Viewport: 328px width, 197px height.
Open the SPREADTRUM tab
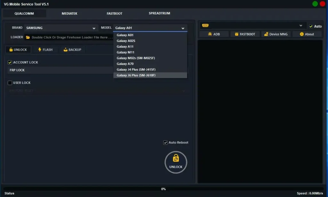click(x=160, y=13)
